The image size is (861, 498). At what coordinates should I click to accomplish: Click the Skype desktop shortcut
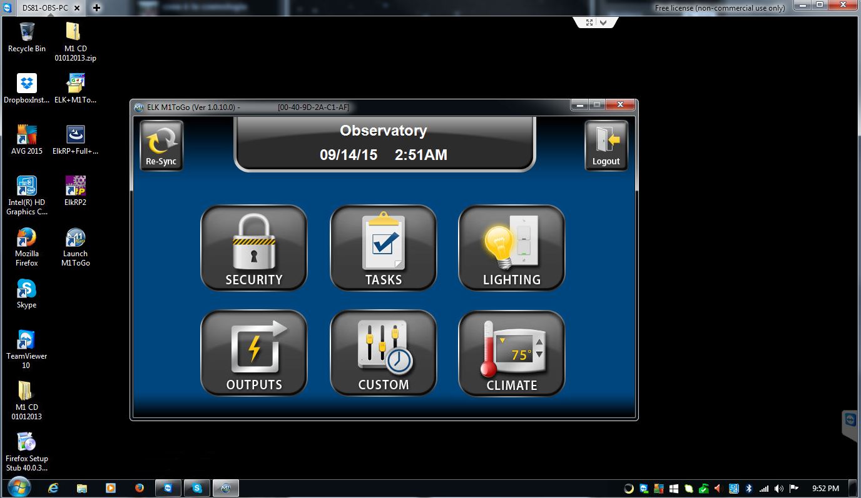point(26,294)
